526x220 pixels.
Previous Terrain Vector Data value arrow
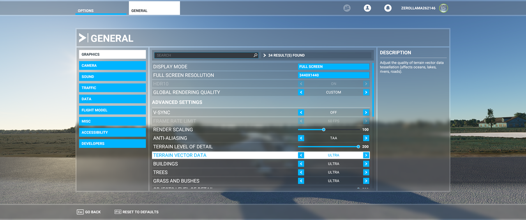tap(301, 155)
